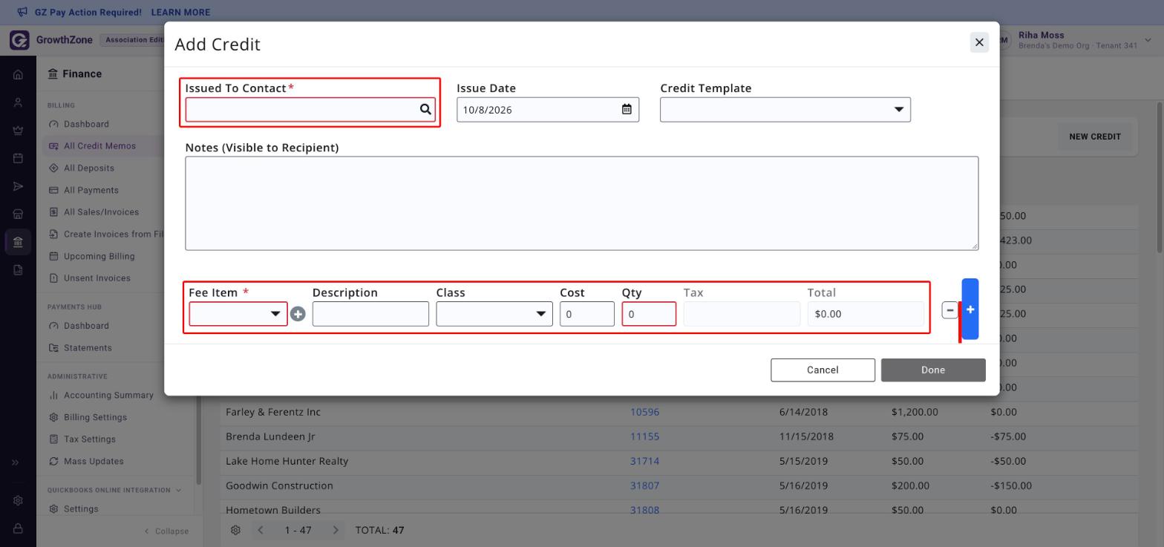Open the home icon in left rail
Image resolution: width=1164 pixels, height=547 pixels.
coord(18,74)
